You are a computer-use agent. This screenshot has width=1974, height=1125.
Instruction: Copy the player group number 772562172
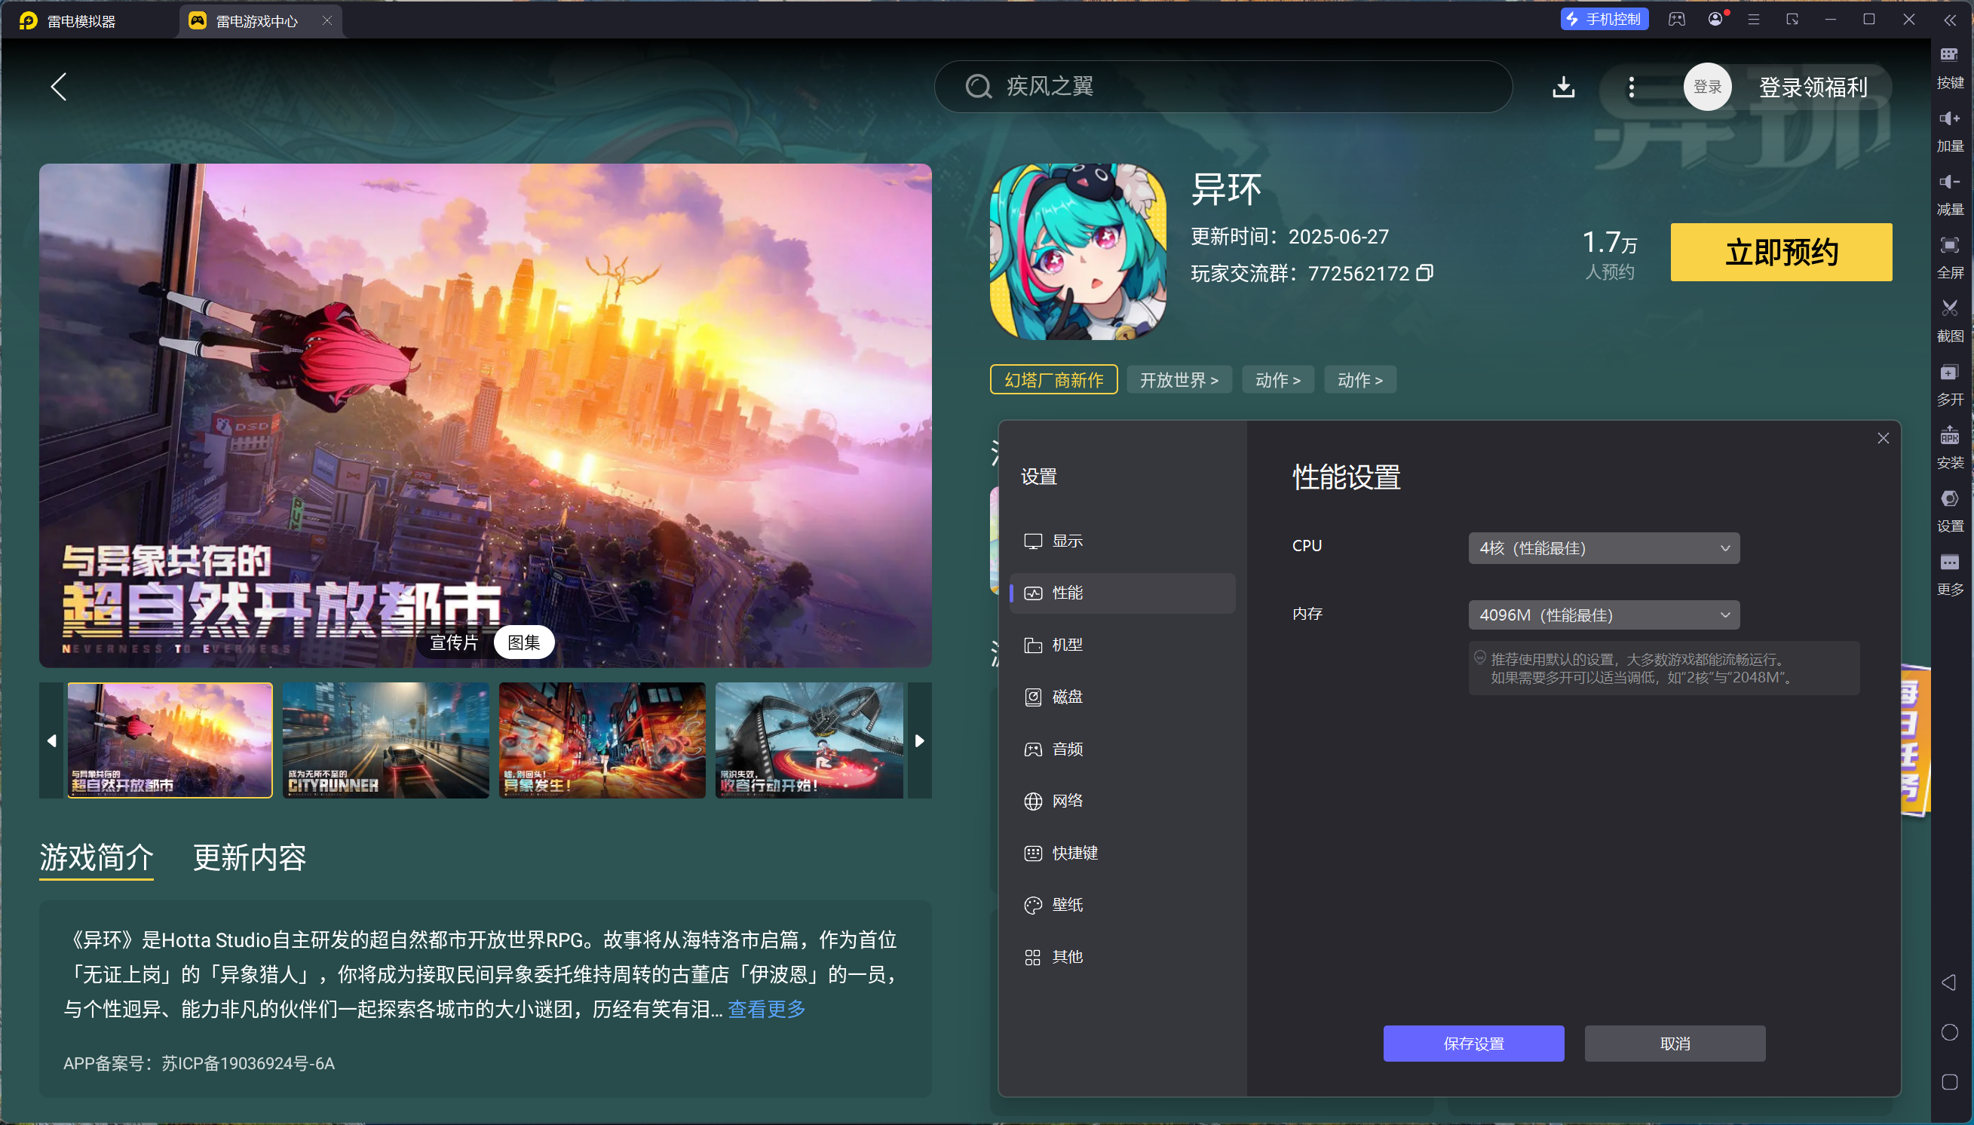pyautogui.click(x=1424, y=273)
